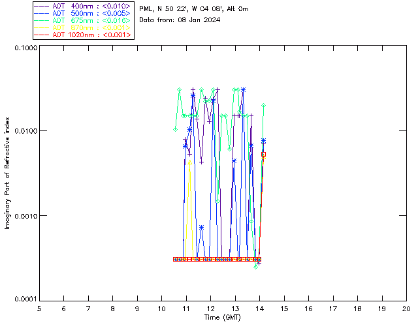The width and height of the screenshot is (418, 334).
Task: Click the 'Time (GMT)' axis title
Action: [x=222, y=317]
